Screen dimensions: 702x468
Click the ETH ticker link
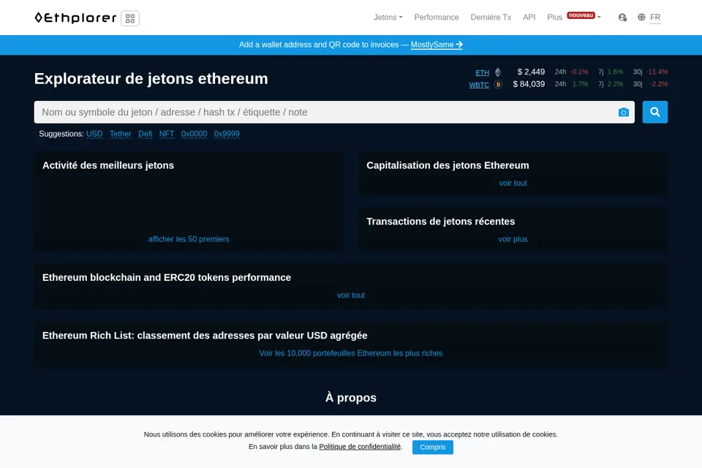[x=482, y=72]
